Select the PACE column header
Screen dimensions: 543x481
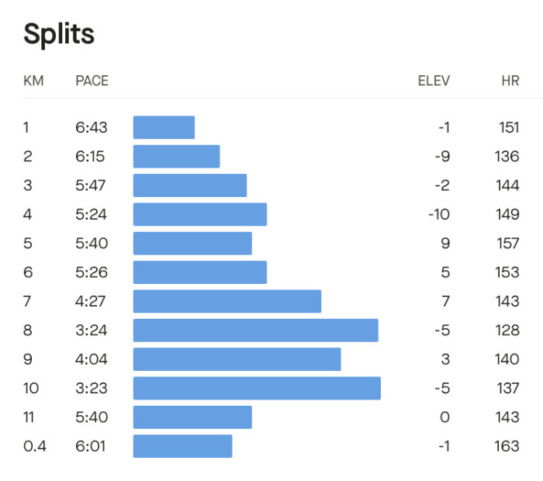coord(92,81)
